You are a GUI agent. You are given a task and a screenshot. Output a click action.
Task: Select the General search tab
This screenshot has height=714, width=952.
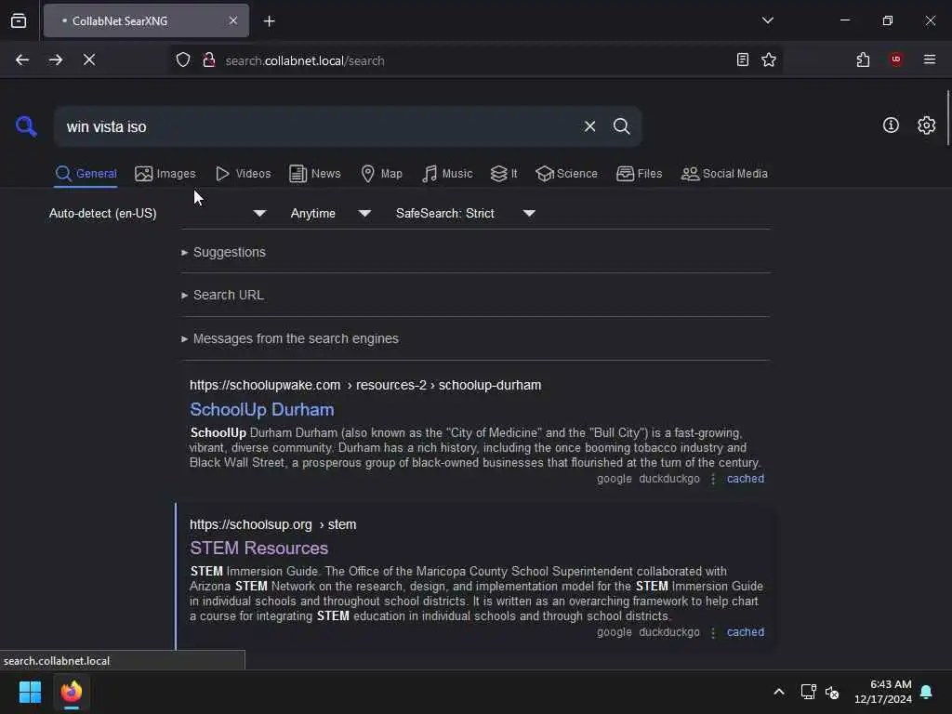click(x=86, y=174)
